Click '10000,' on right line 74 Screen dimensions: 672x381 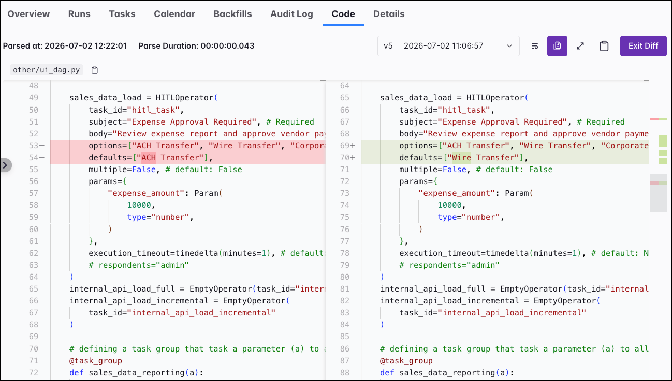[451, 205]
